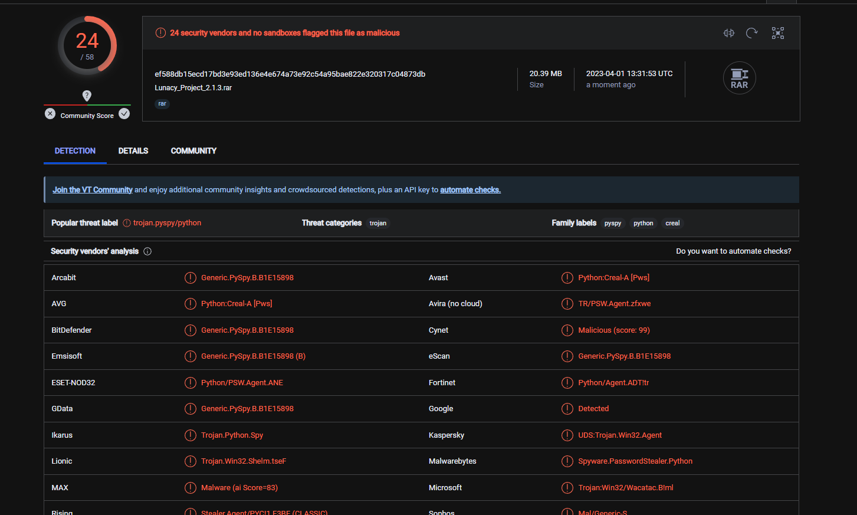This screenshot has height=515, width=857.
Task: Click Kaspersky's result UDS:Trojan.Win32.Agent
Action: (620, 435)
